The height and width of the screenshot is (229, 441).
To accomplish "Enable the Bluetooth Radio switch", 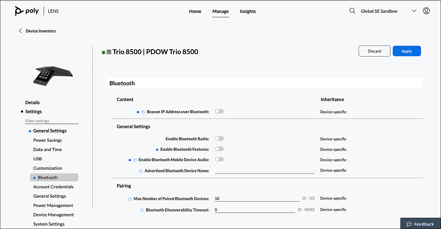I will click(x=219, y=139).
